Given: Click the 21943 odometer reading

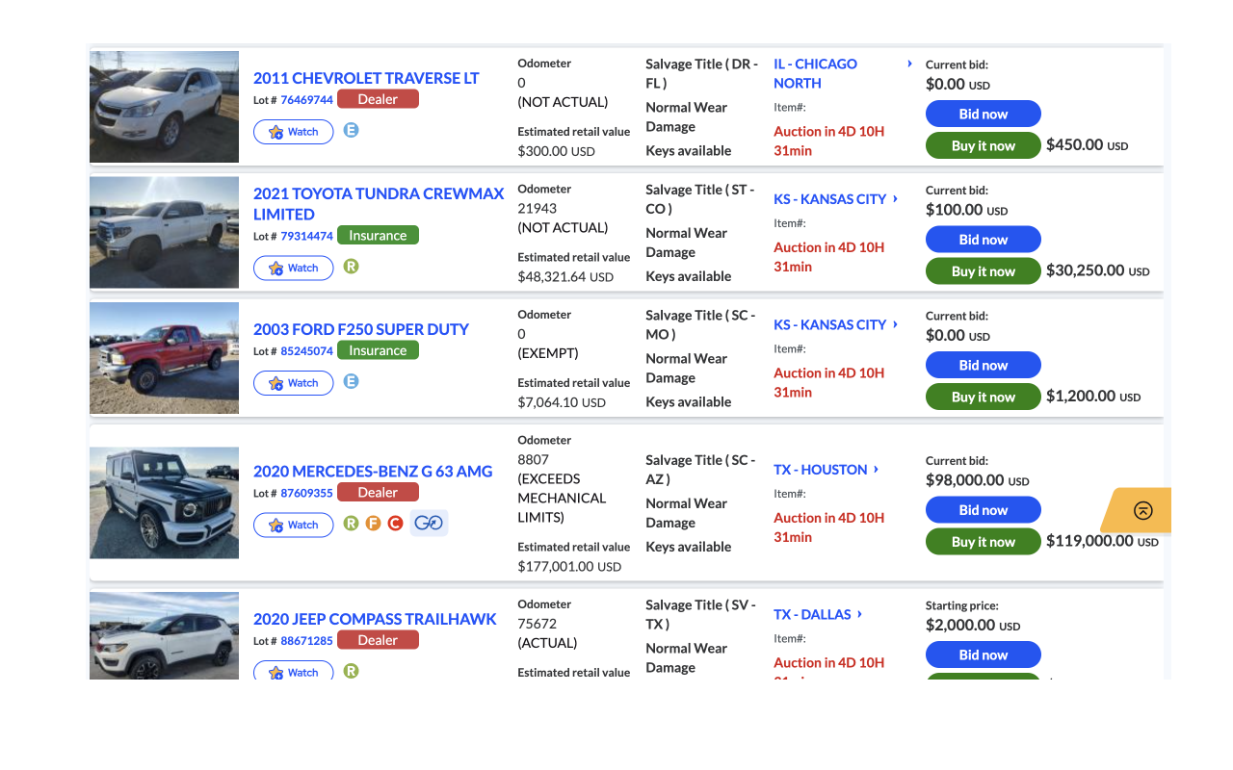Looking at the screenshot, I should (x=538, y=208).
